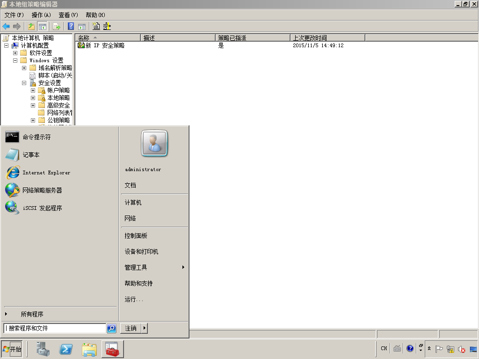The image size is (479, 359).
Task: Open Windows Explorer folder taskbar icon
Action: pos(89,349)
